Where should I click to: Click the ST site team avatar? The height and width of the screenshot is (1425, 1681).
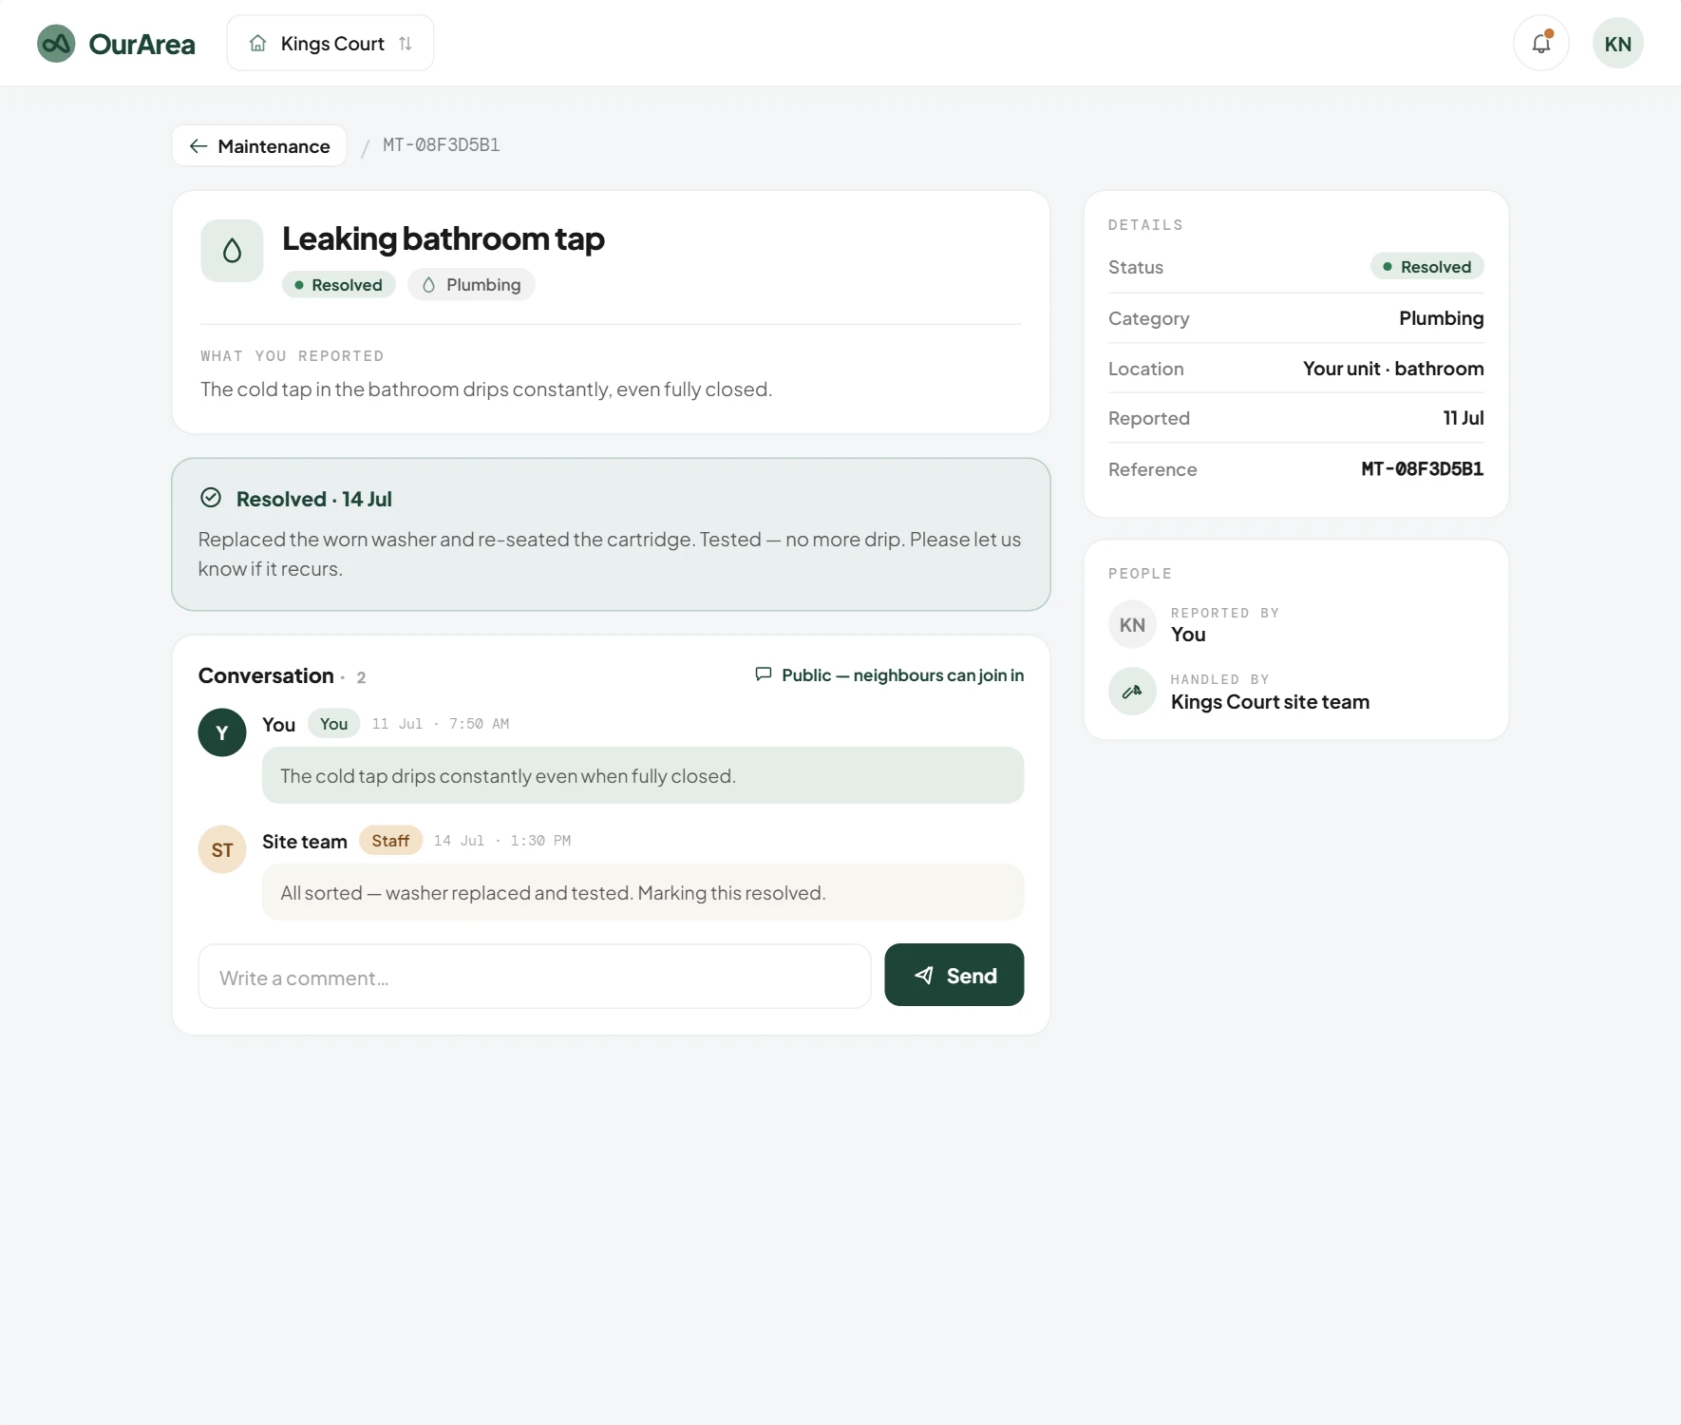point(222,849)
